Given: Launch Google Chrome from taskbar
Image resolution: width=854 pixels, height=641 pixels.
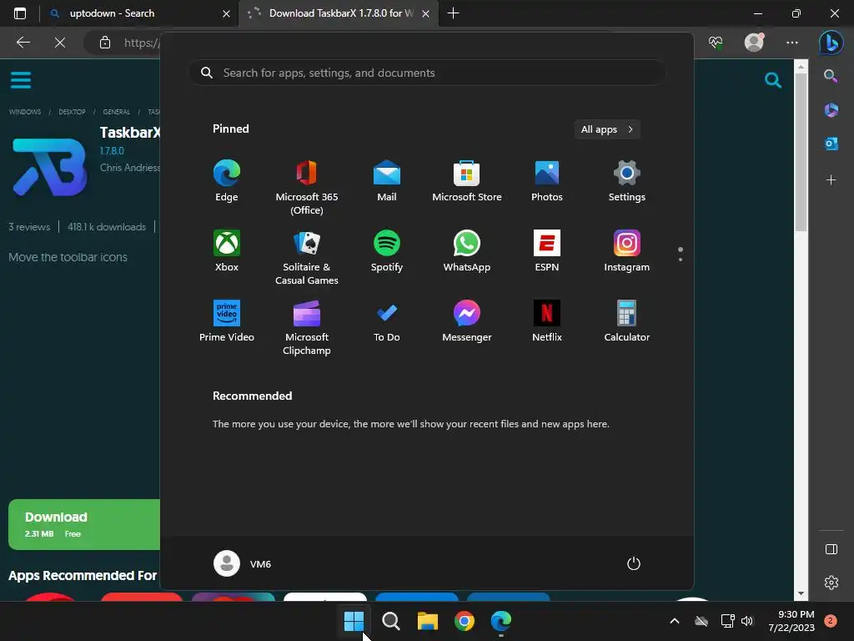Looking at the screenshot, I should tap(465, 621).
